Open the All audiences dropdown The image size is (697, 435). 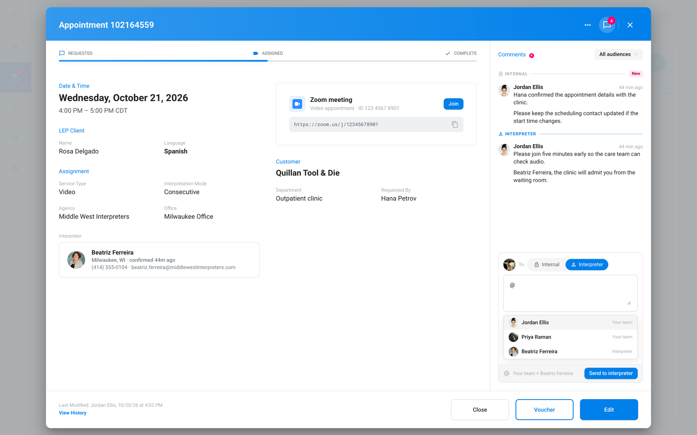pyautogui.click(x=618, y=54)
